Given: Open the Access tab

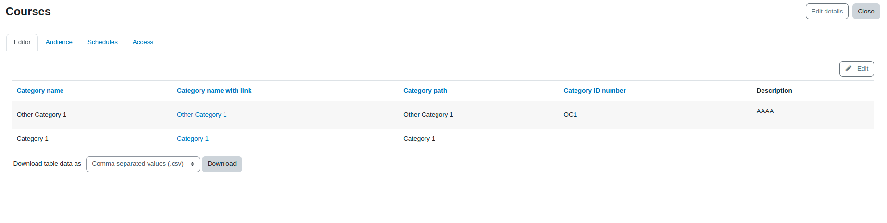Looking at the screenshot, I should (x=143, y=42).
